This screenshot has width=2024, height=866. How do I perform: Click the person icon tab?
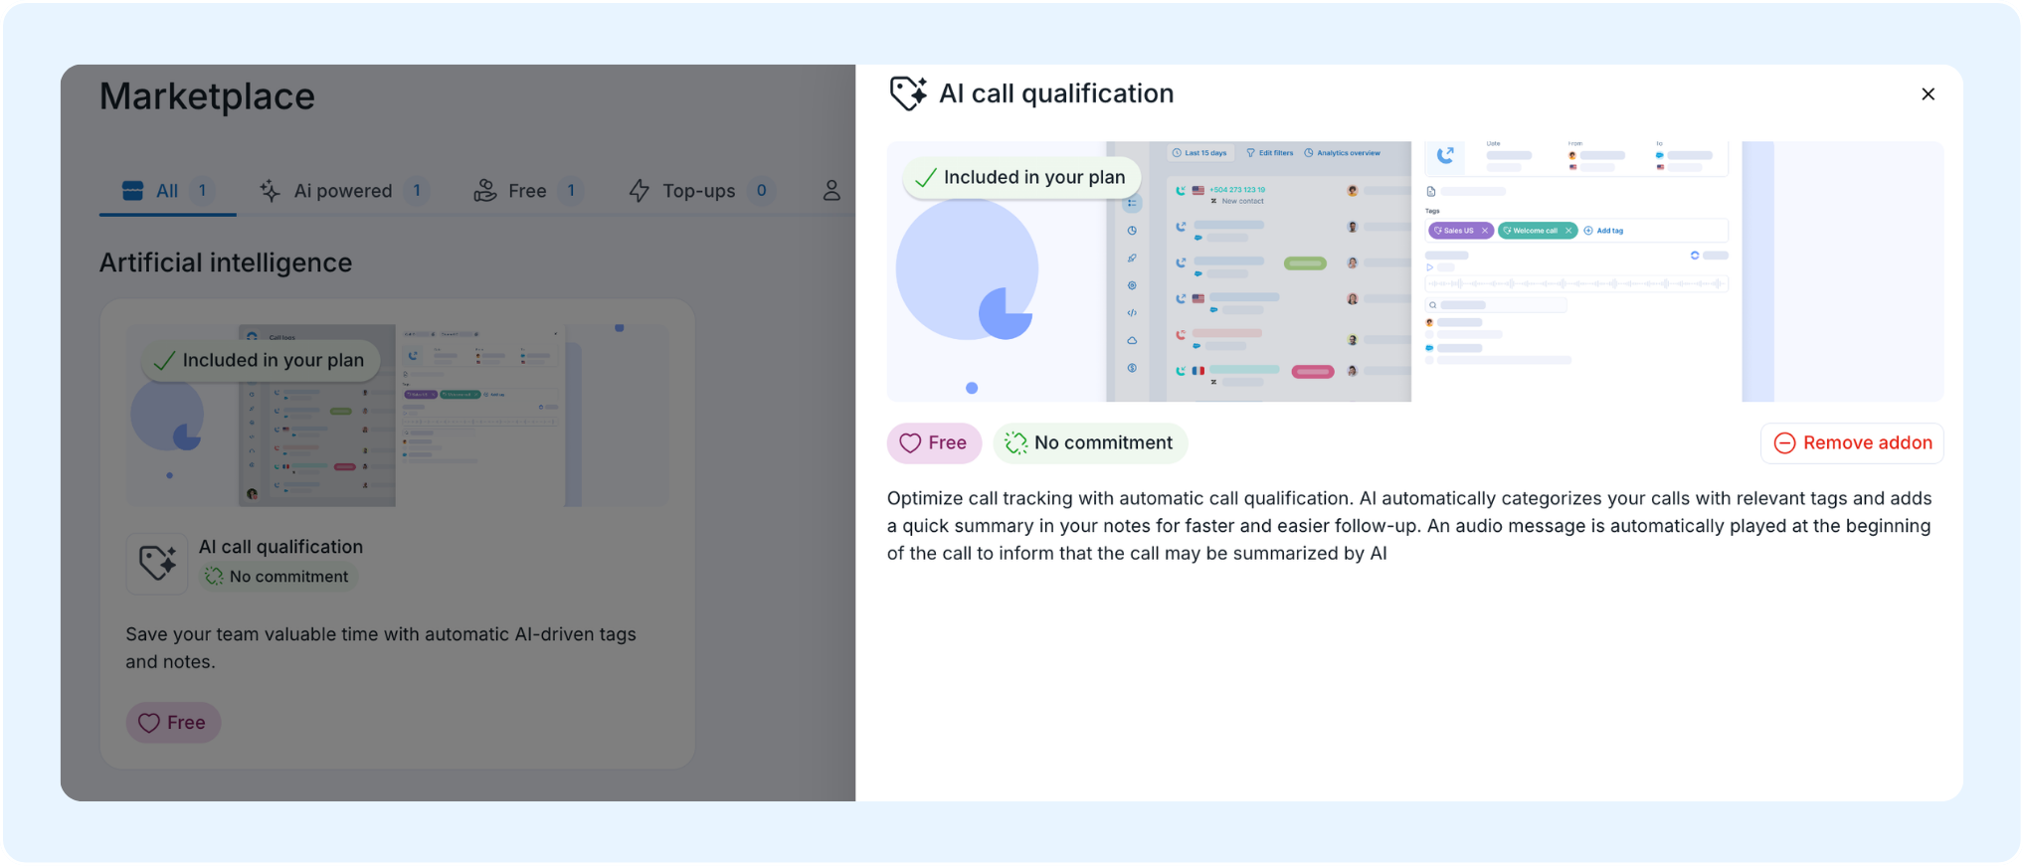[831, 191]
